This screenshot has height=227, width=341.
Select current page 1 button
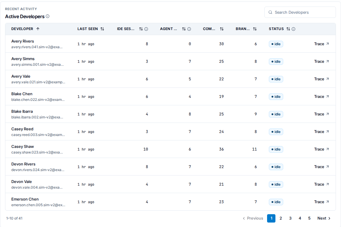(271, 218)
